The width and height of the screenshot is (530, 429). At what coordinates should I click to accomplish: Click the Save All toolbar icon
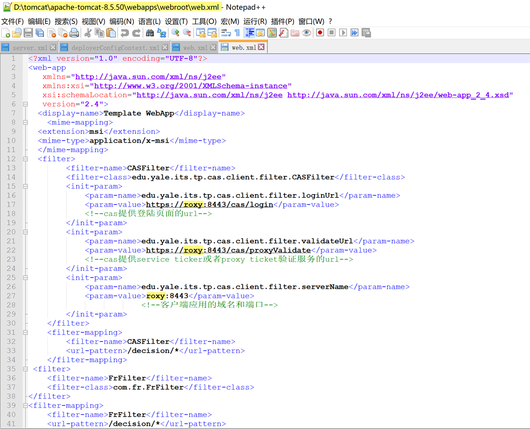point(40,33)
